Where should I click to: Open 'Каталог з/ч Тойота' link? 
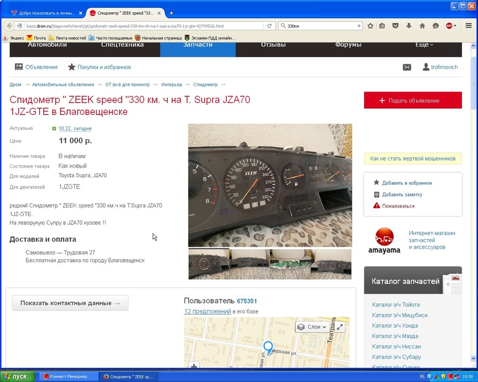(x=396, y=304)
